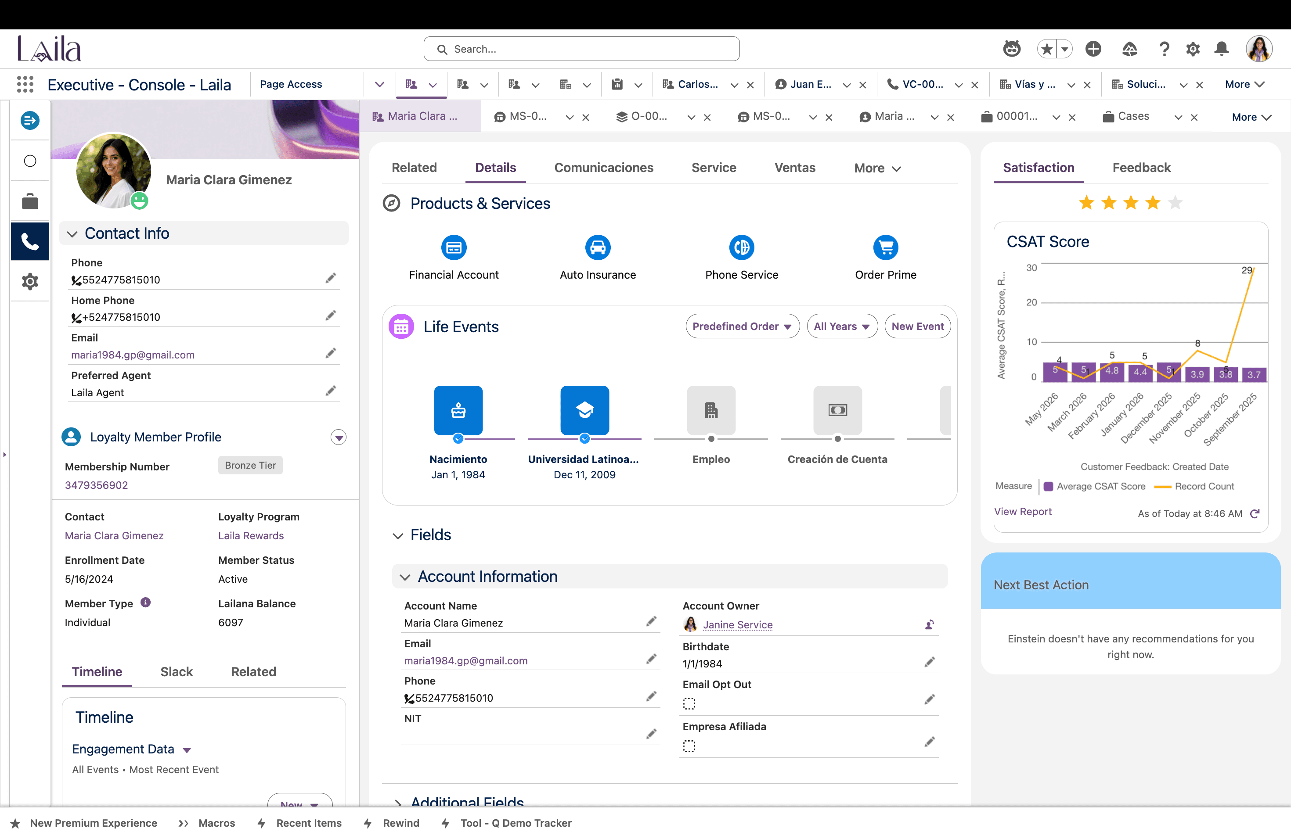Switch to the Service tab
This screenshot has height=839, width=1291.
[x=714, y=168]
